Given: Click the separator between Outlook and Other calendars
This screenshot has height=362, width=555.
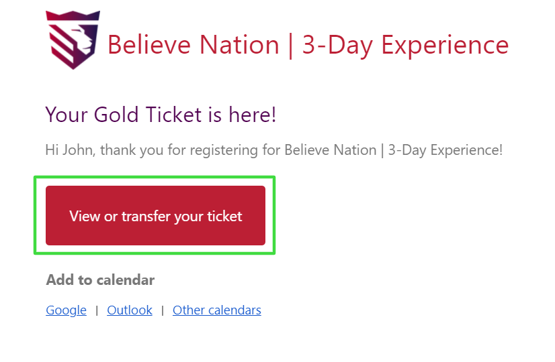Looking at the screenshot, I should 163,310.
